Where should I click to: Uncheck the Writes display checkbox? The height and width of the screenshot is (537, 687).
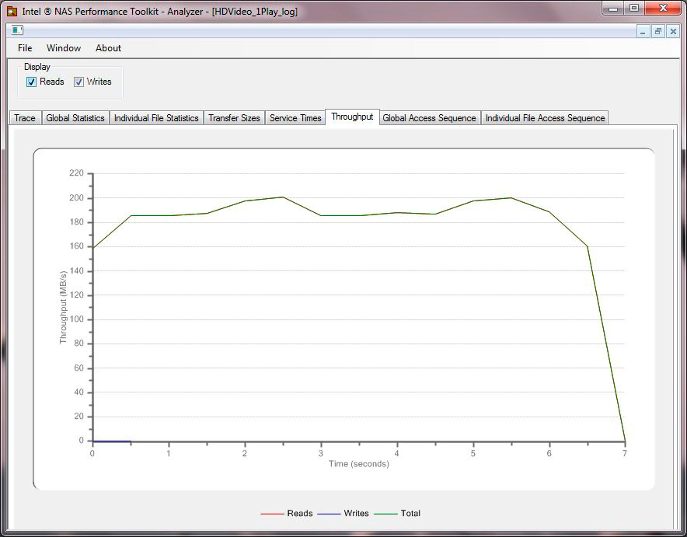[78, 82]
